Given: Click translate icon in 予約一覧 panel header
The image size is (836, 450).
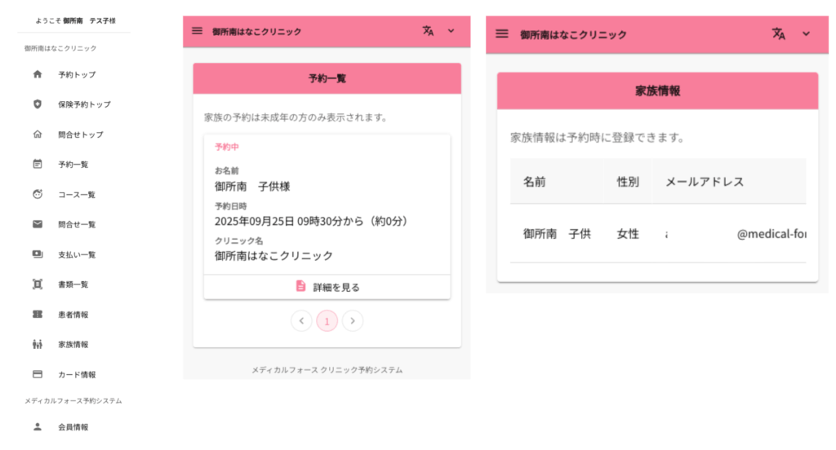Looking at the screenshot, I should pyautogui.click(x=428, y=31).
